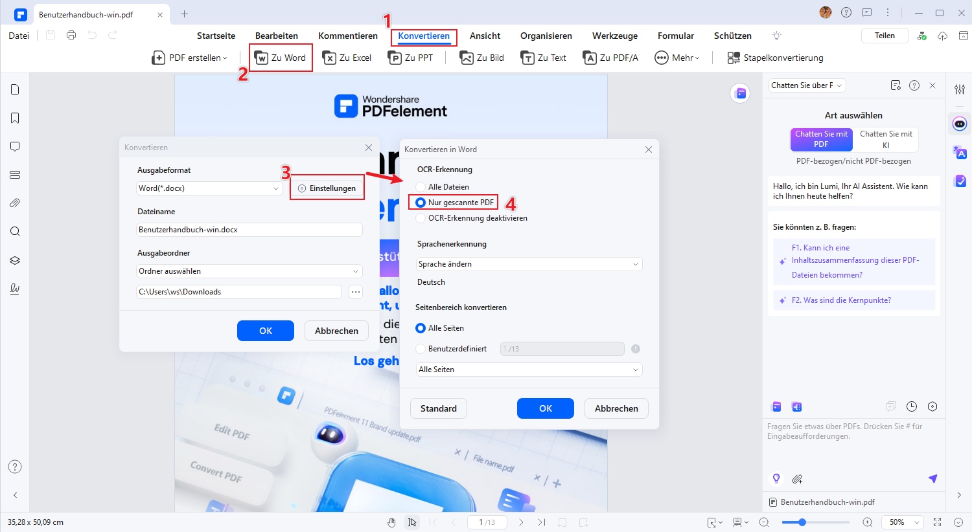This screenshot has width=972, height=532.
Task: Select the 'Alle Seiten' radio button
Action: coord(421,328)
